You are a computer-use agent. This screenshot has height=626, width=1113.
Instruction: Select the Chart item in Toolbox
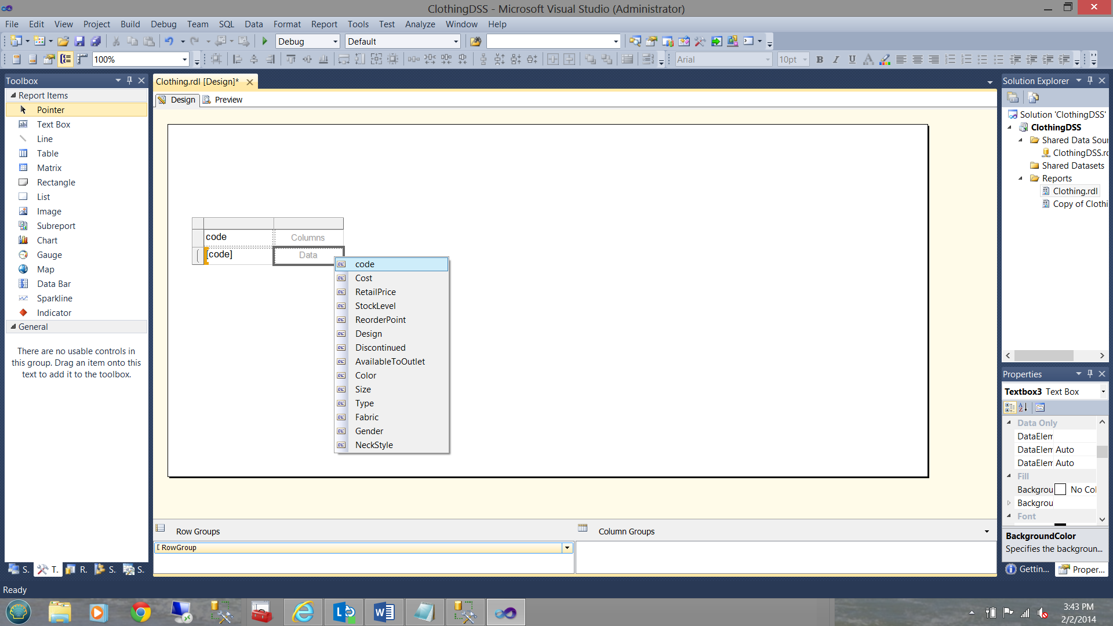(x=47, y=240)
